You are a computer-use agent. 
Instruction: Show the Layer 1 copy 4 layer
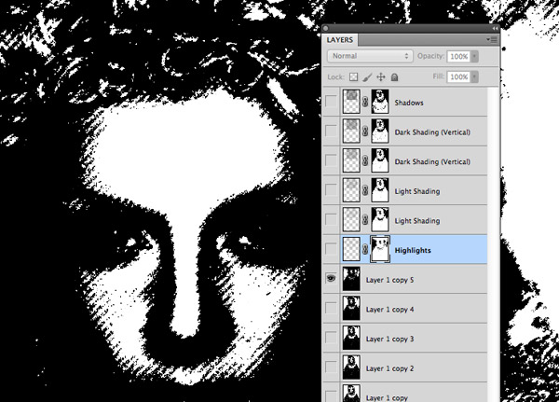[x=331, y=307]
